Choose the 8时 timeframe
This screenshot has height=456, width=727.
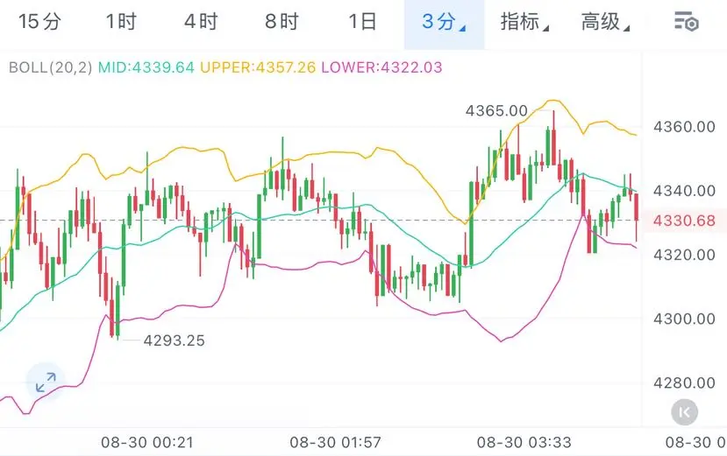tap(282, 22)
